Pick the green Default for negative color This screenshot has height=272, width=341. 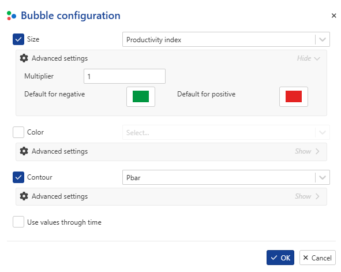141,96
